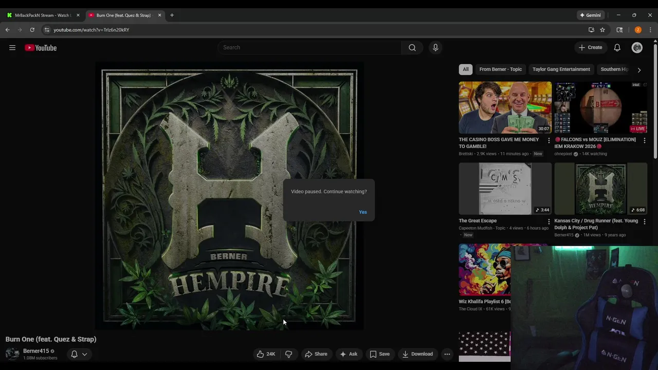
Task: Download the Burn One video
Action: point(417,354)
